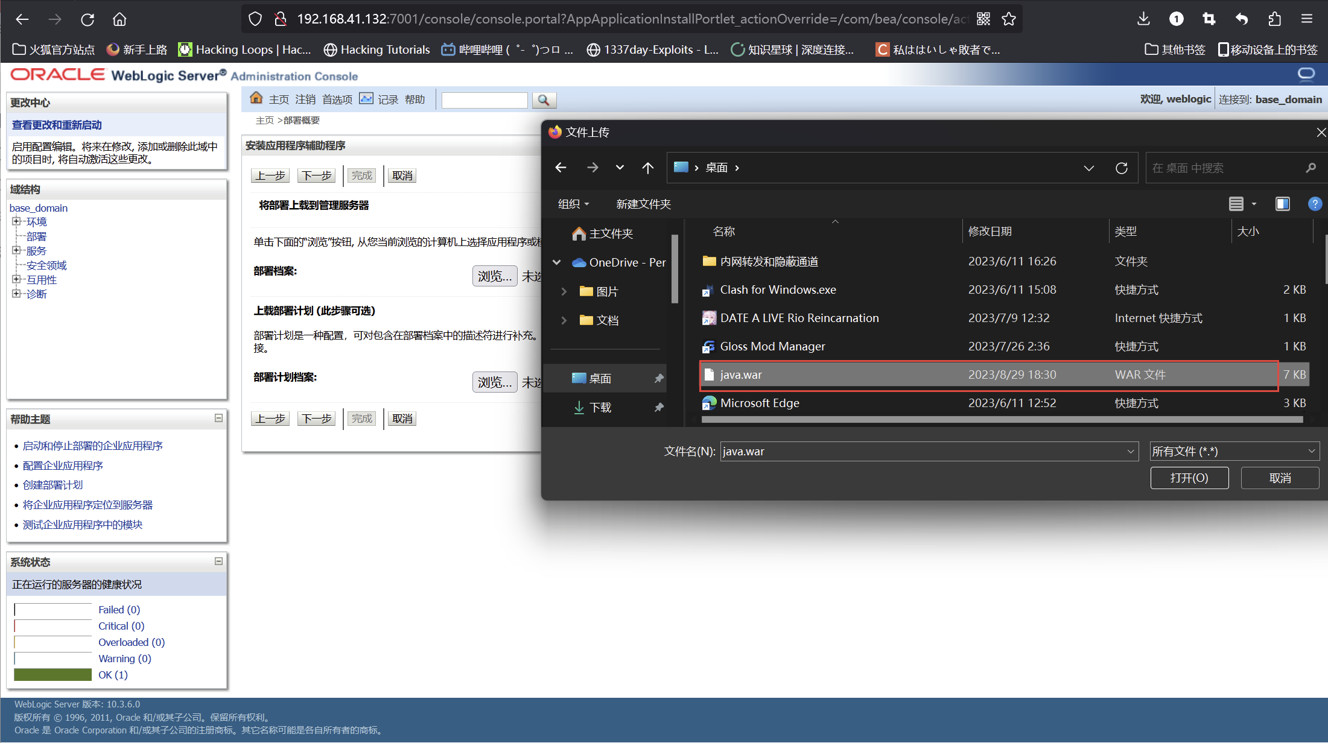Expand the 服务 tree node
Viewport: 1328px width, 743px height.
16,250
